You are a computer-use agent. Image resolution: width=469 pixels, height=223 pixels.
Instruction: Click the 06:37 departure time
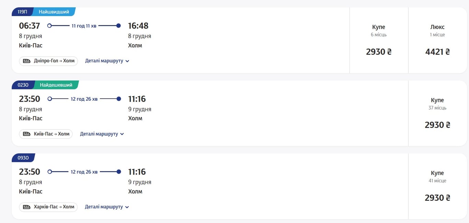[30, 26]
